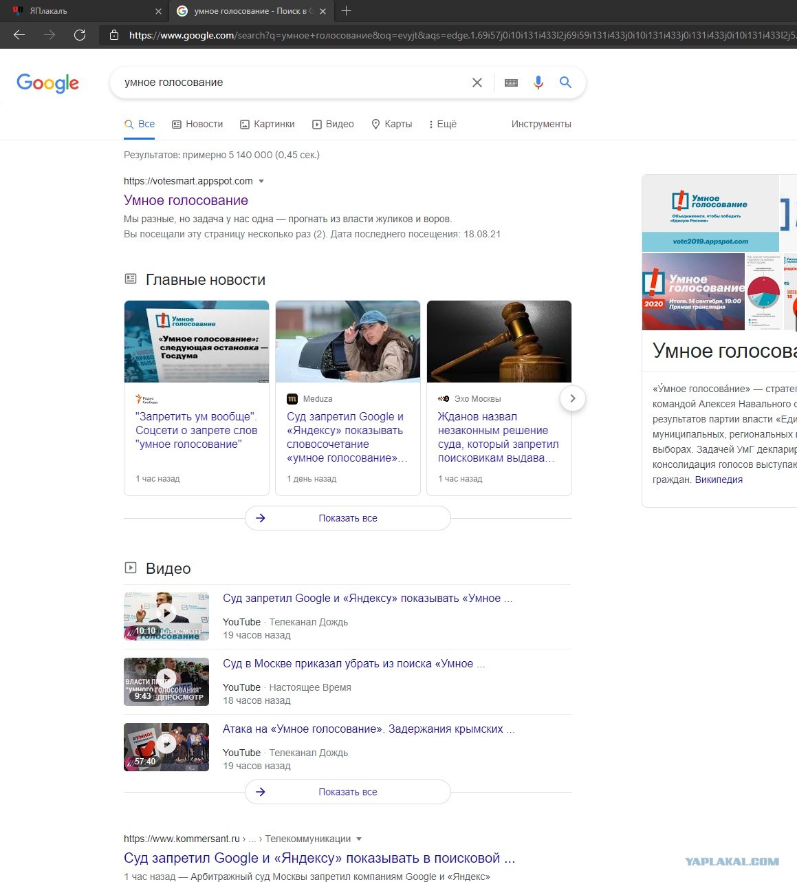This screenshot has height=882, width=797.
Task: Open Эхо Москвы article about Жданов
Action: tap(499, 438)
